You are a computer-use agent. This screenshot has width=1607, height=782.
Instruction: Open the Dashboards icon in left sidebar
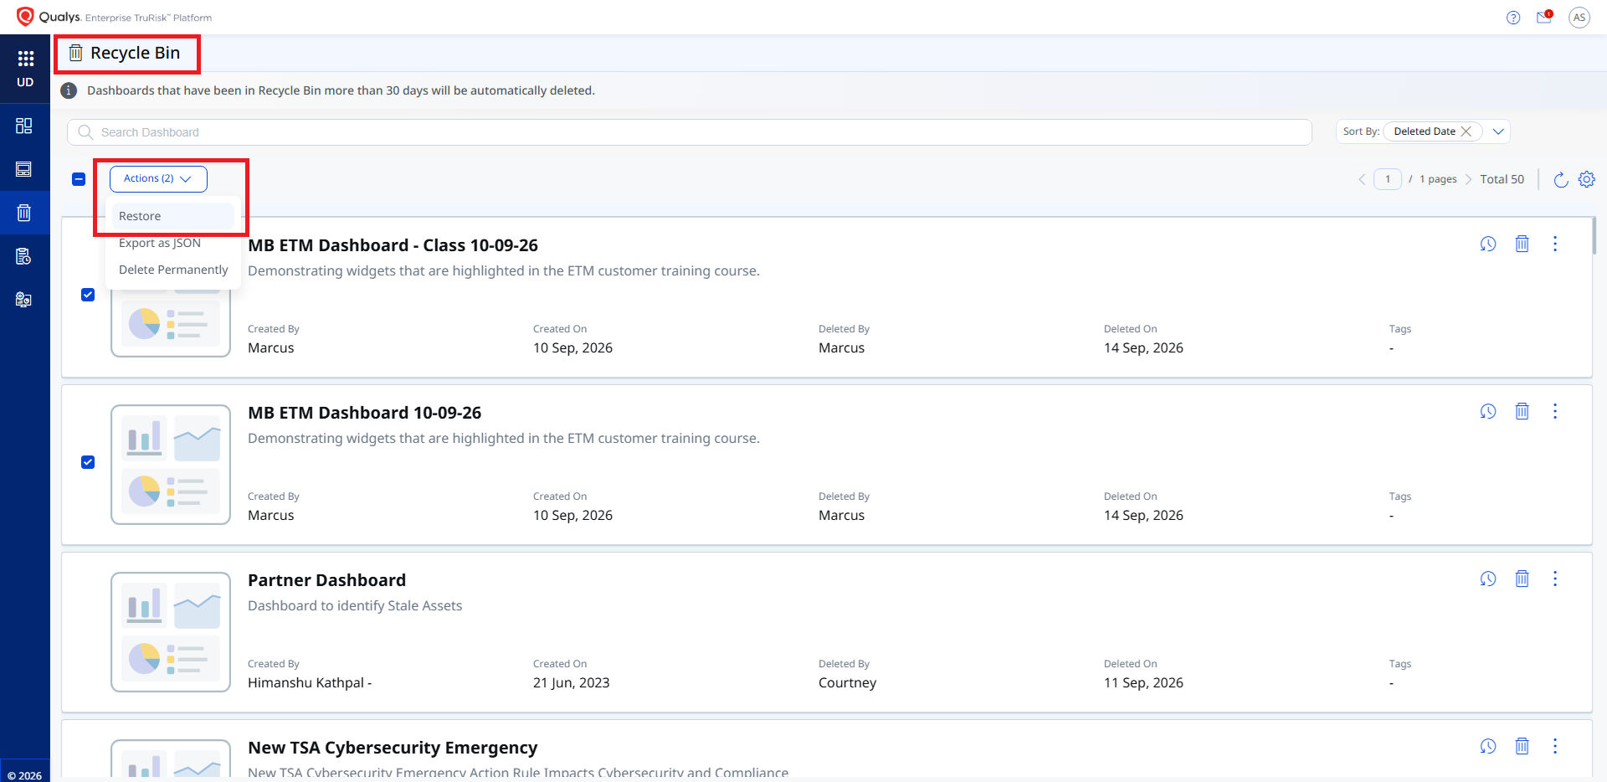point(24,126)
